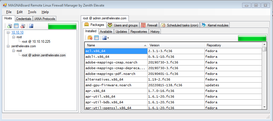Click the green progress bar in Hosts panel
Screen dimensions: 273x121
62,26
